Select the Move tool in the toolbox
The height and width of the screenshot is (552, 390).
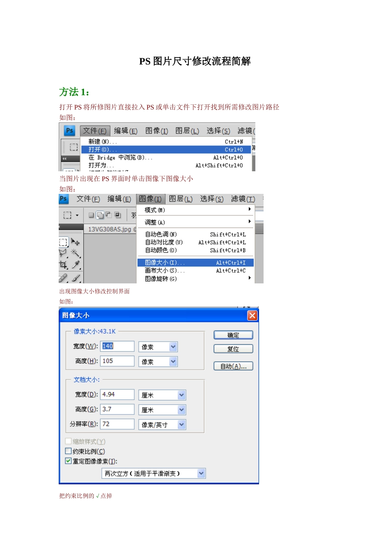tap(76, 242)
